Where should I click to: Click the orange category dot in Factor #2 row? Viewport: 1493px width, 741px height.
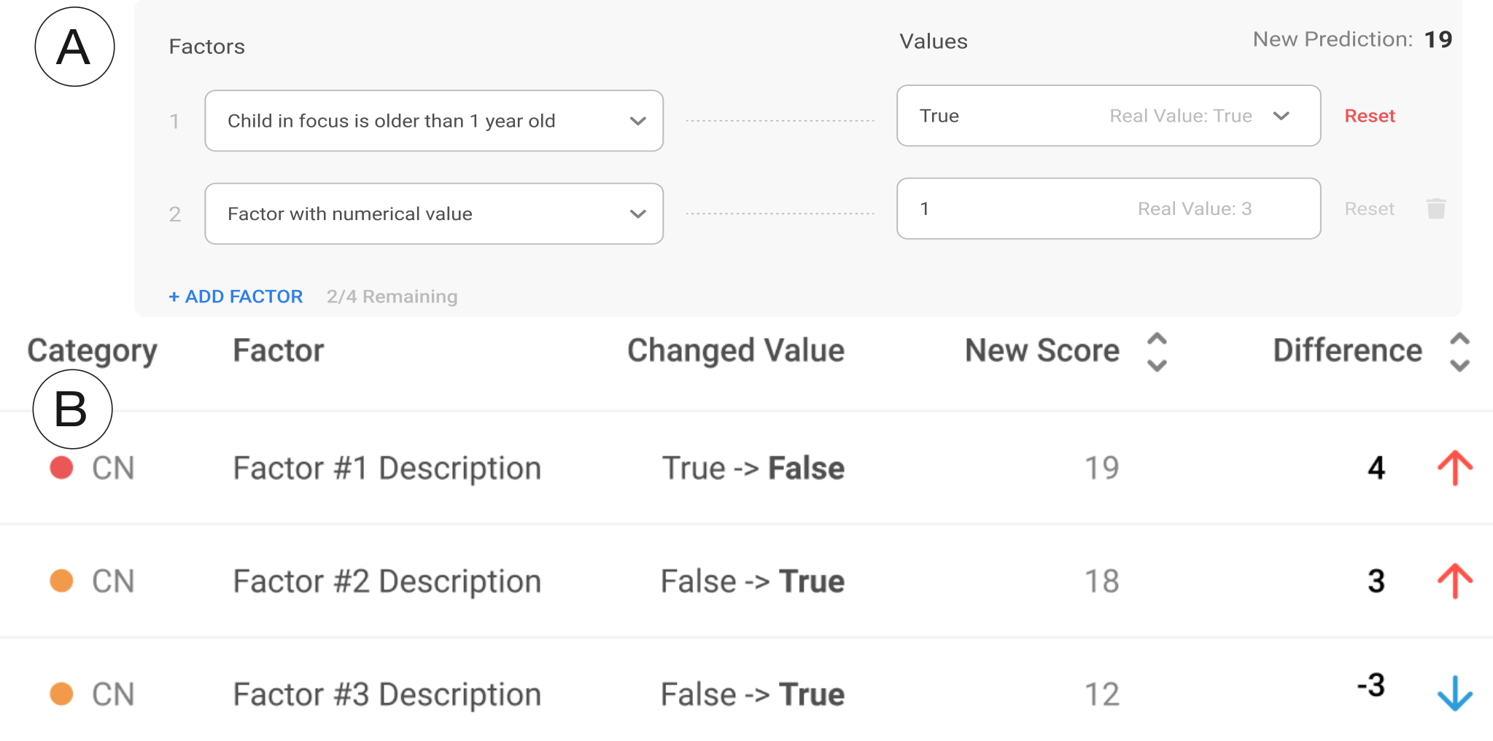tap(61, 581)
